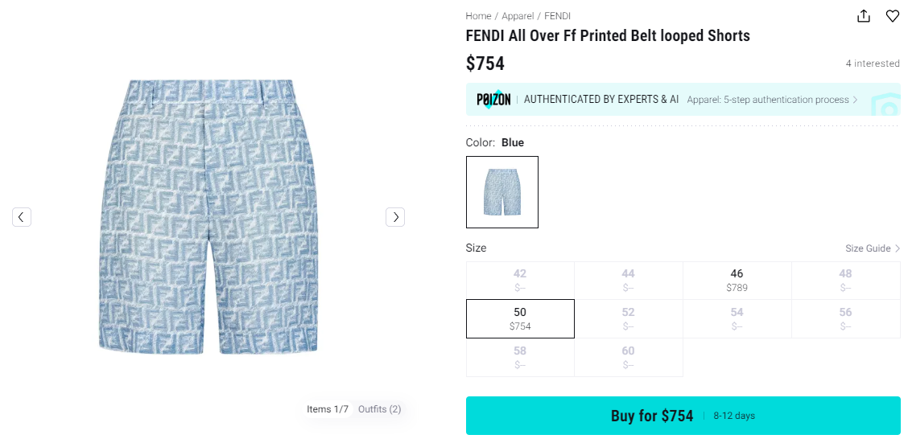Screen dimensions: 908x443
Task: Switch to the Outfits (2) tab
Action: [379, 409]
